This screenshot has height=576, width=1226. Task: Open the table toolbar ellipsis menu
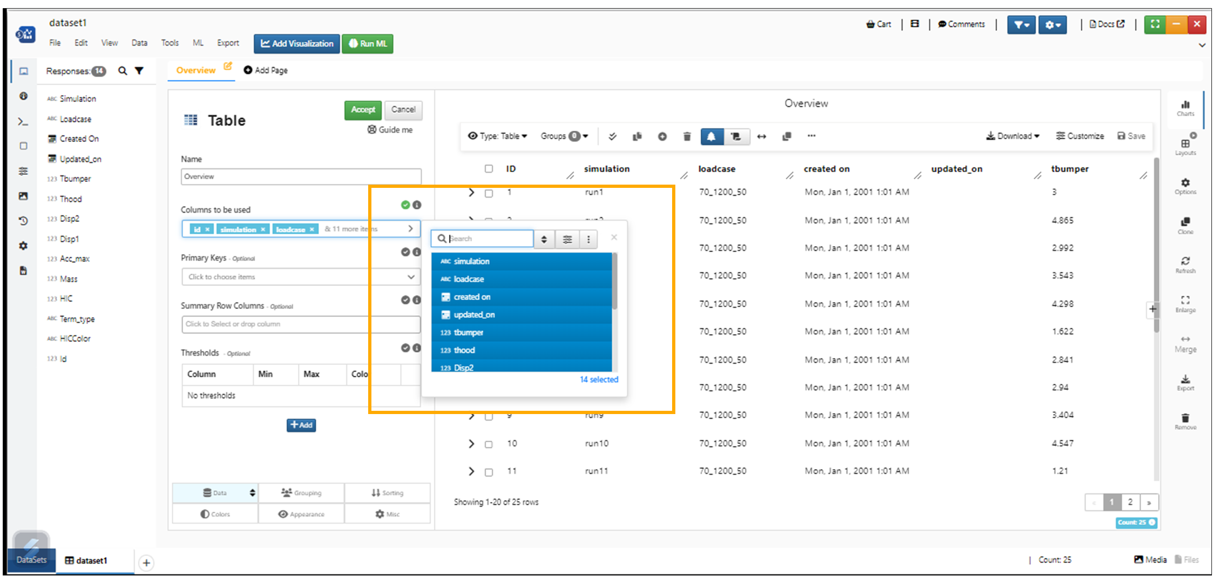point(811,136)
